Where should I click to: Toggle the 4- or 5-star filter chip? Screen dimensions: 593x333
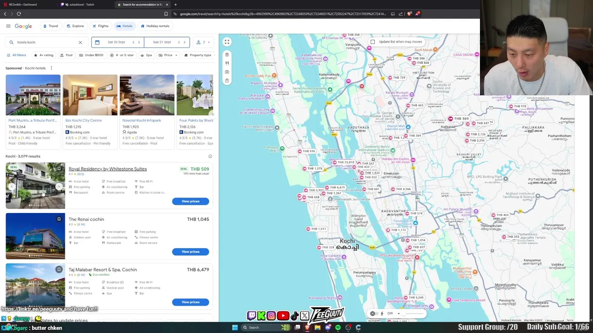[x=122, y=55]
